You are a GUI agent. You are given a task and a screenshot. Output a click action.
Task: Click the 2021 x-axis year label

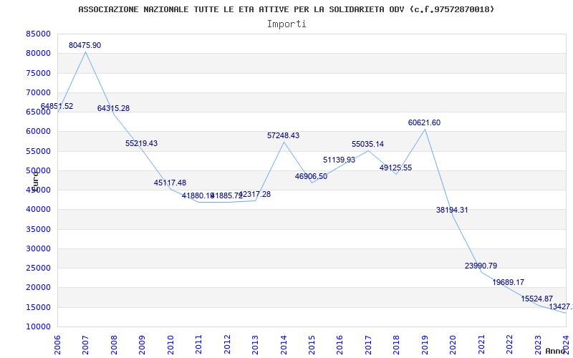[x=481, y=345]
